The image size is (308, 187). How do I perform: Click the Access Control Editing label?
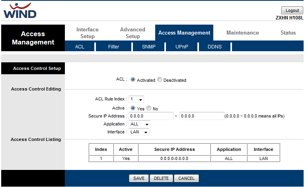coord(36,89)
